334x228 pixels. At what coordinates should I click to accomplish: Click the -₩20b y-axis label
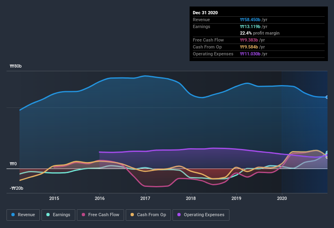tap(16, 188)
